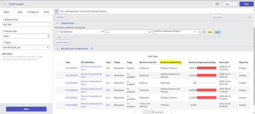Viewport: 255px width, 114px height.
Task: Toggle the filter funnel icon
Action: tap(56, 11)
